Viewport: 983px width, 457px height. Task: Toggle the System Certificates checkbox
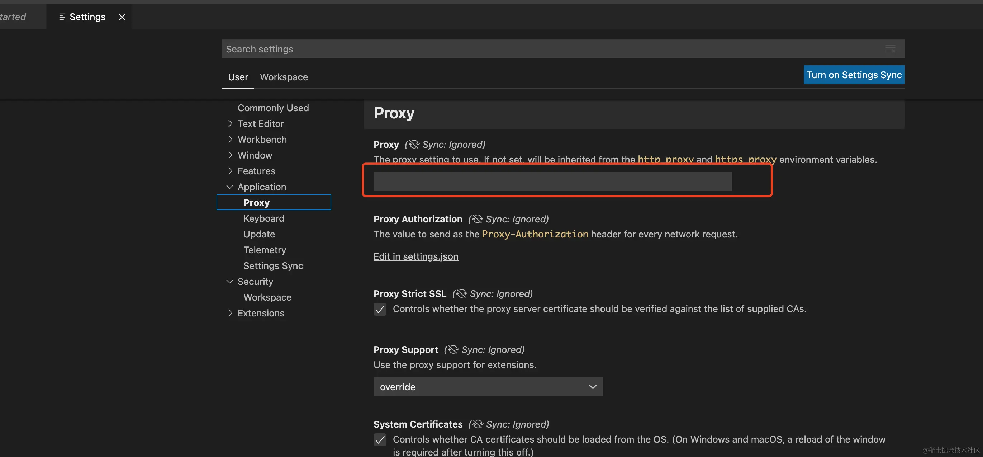pyautogui.click(x=380, y=439)
